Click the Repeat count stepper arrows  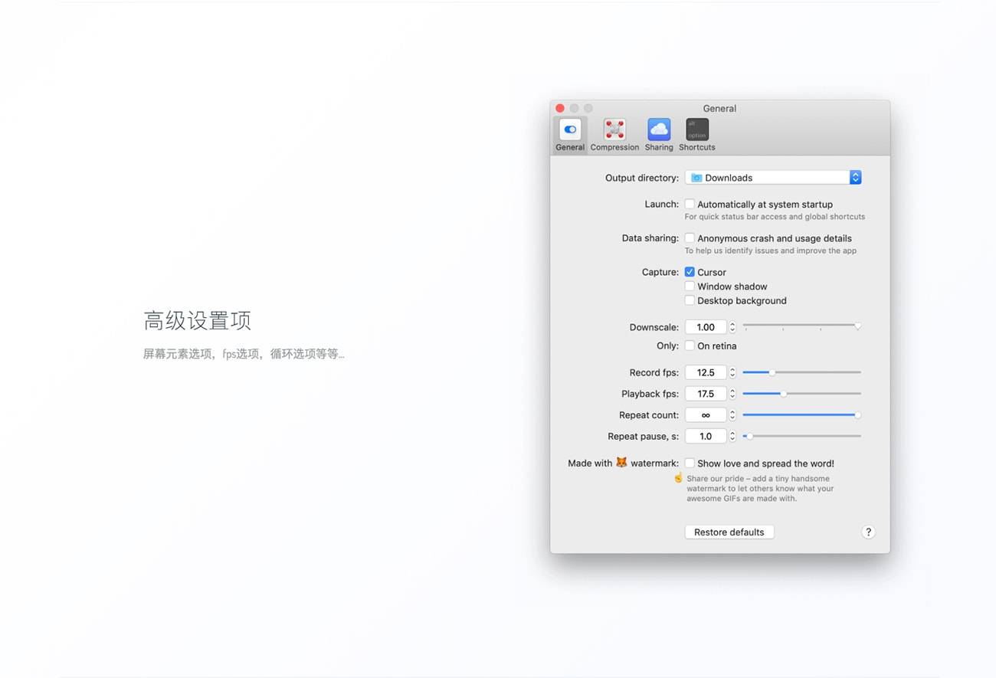click(732, 415)
